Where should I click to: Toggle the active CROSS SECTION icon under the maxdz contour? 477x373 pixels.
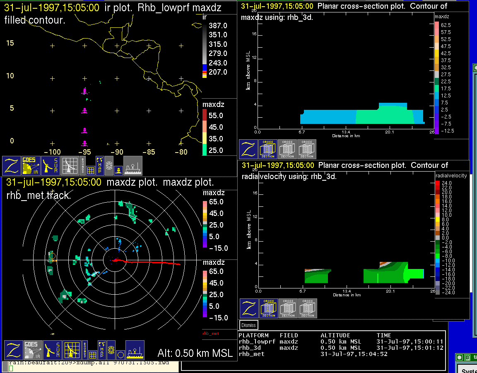tap(267, 149)
